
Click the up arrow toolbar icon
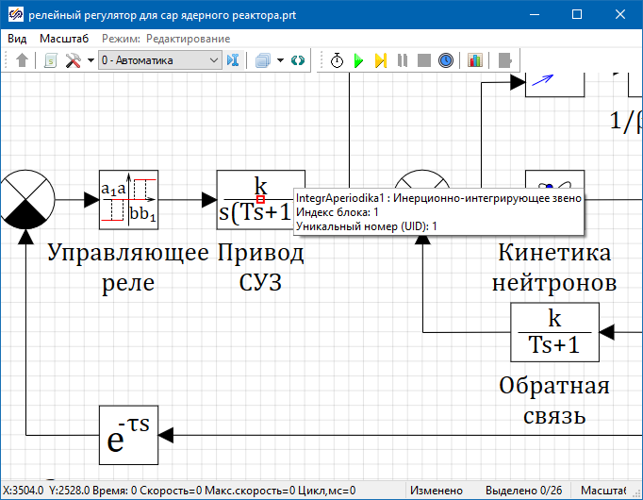23,60
